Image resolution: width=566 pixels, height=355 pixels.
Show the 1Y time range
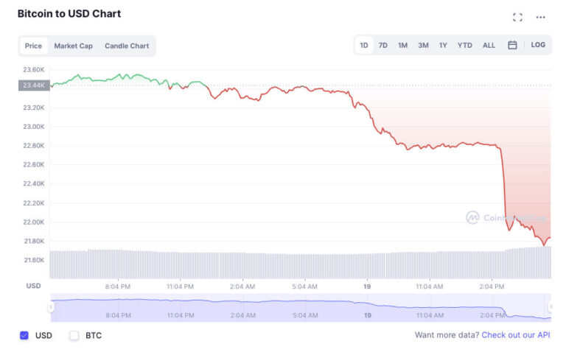pyautogui.click(x=443, y=45)
